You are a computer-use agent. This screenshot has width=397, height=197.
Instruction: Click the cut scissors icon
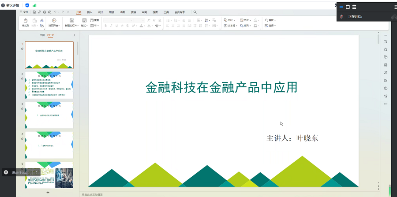pyautogui.click(x=41, y=20)
